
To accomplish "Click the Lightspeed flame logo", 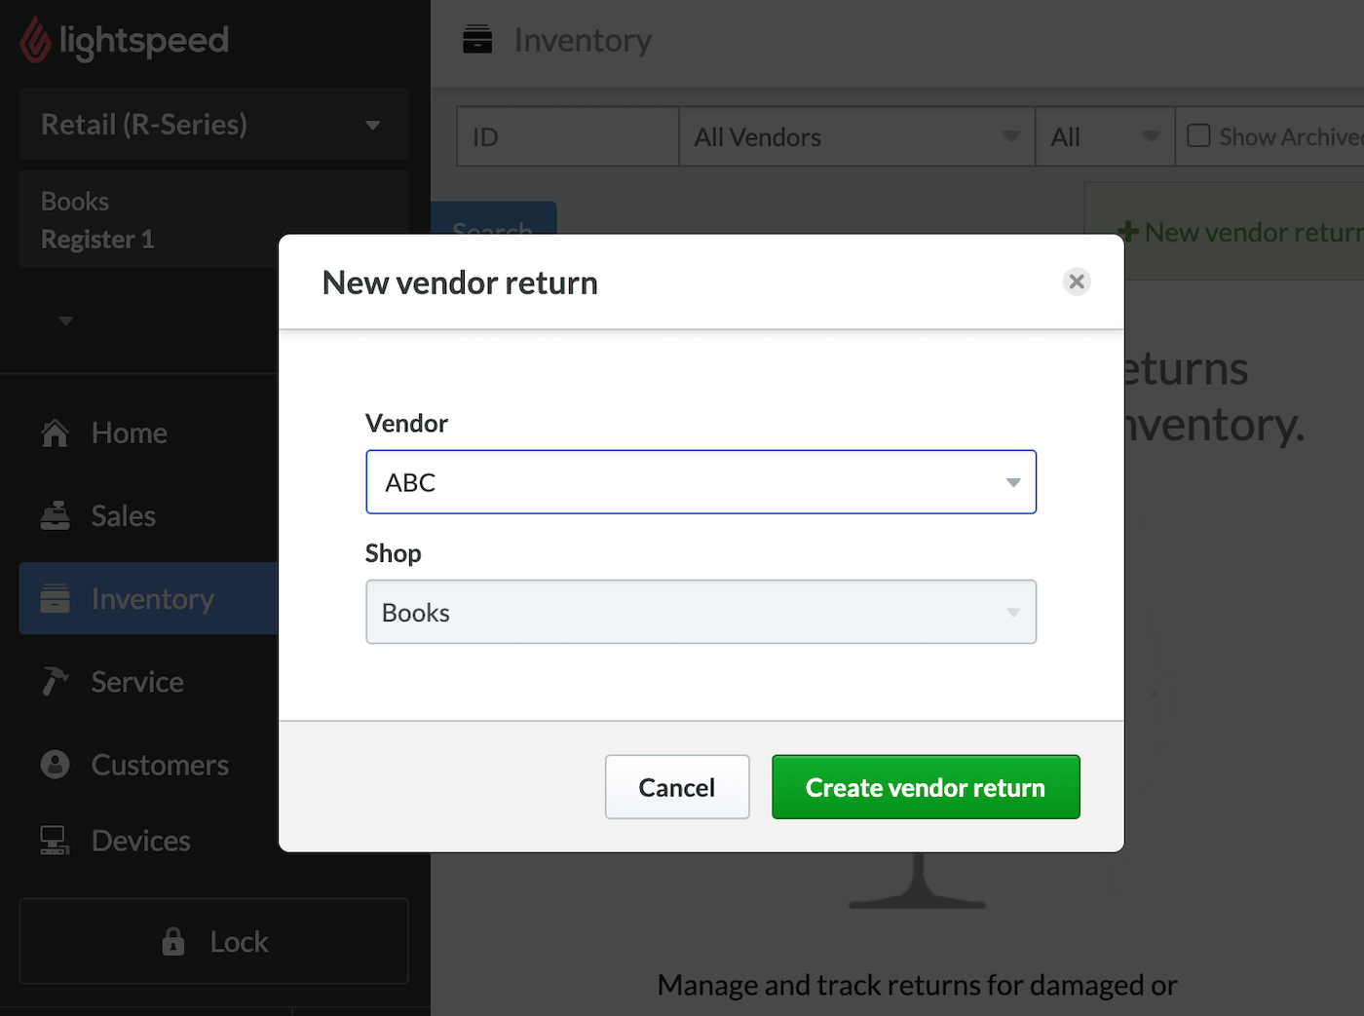I will [35, 40].
